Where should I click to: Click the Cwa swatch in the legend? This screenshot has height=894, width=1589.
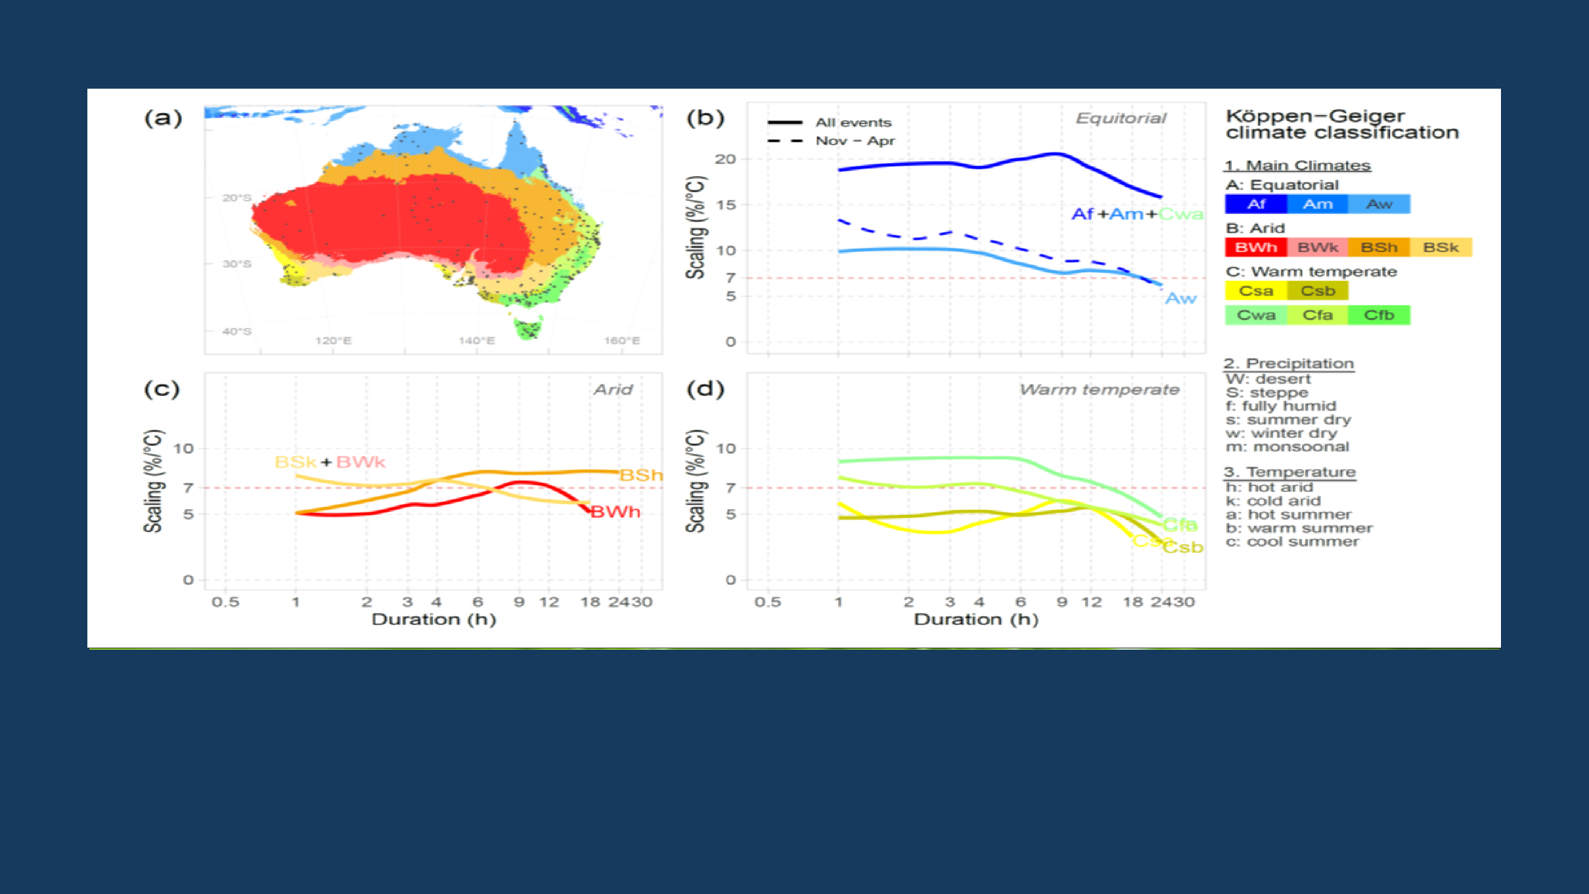[x=1257, y=315]
